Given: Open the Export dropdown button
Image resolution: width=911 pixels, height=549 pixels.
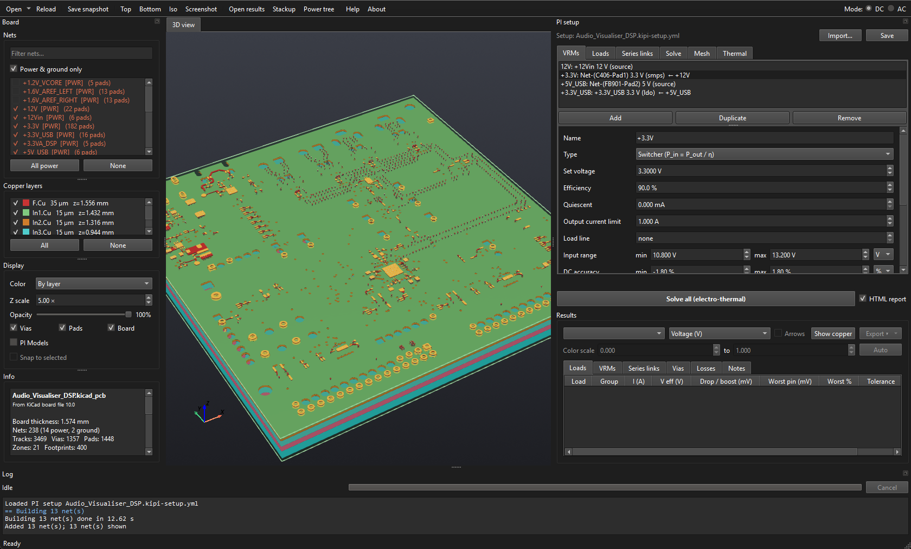Looking at the screenshot, I should coord(880,334).
